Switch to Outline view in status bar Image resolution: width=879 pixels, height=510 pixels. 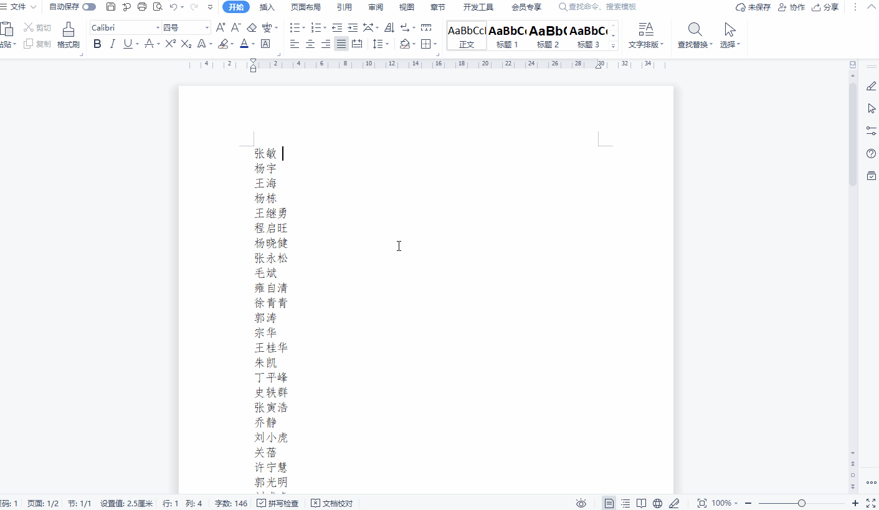click(x=625, y=503)
